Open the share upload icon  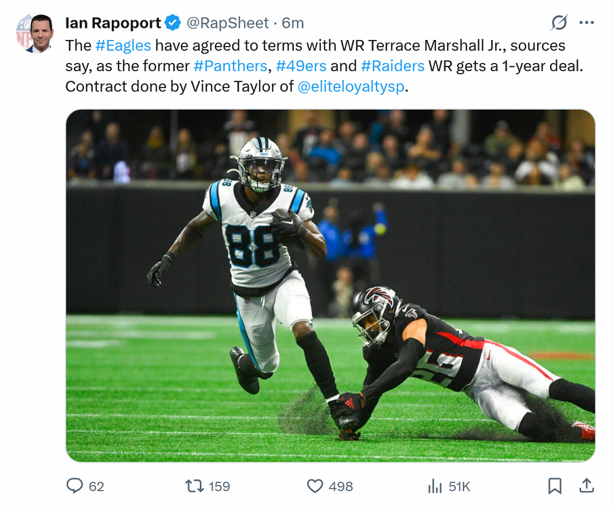point(587,486)
